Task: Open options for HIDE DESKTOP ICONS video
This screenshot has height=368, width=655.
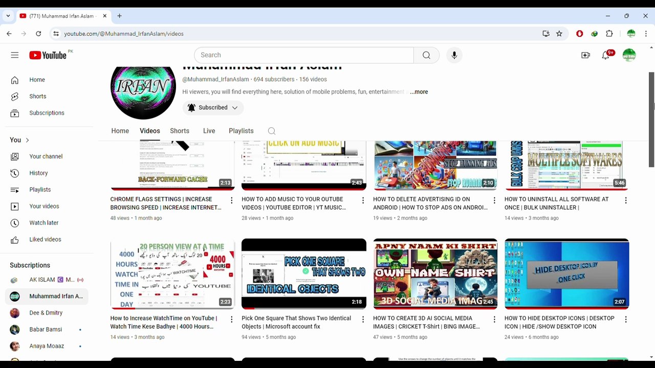Action: pyautogui.click(x=625, y=320)
